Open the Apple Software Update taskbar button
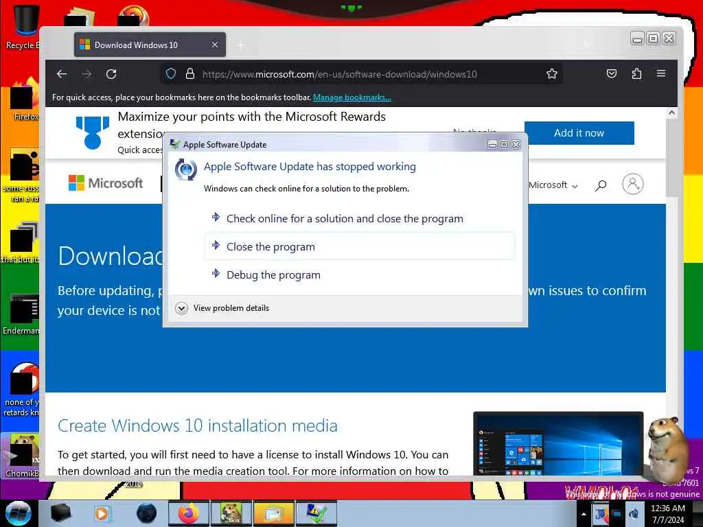703x527 pixels. (x=316, y=513)
